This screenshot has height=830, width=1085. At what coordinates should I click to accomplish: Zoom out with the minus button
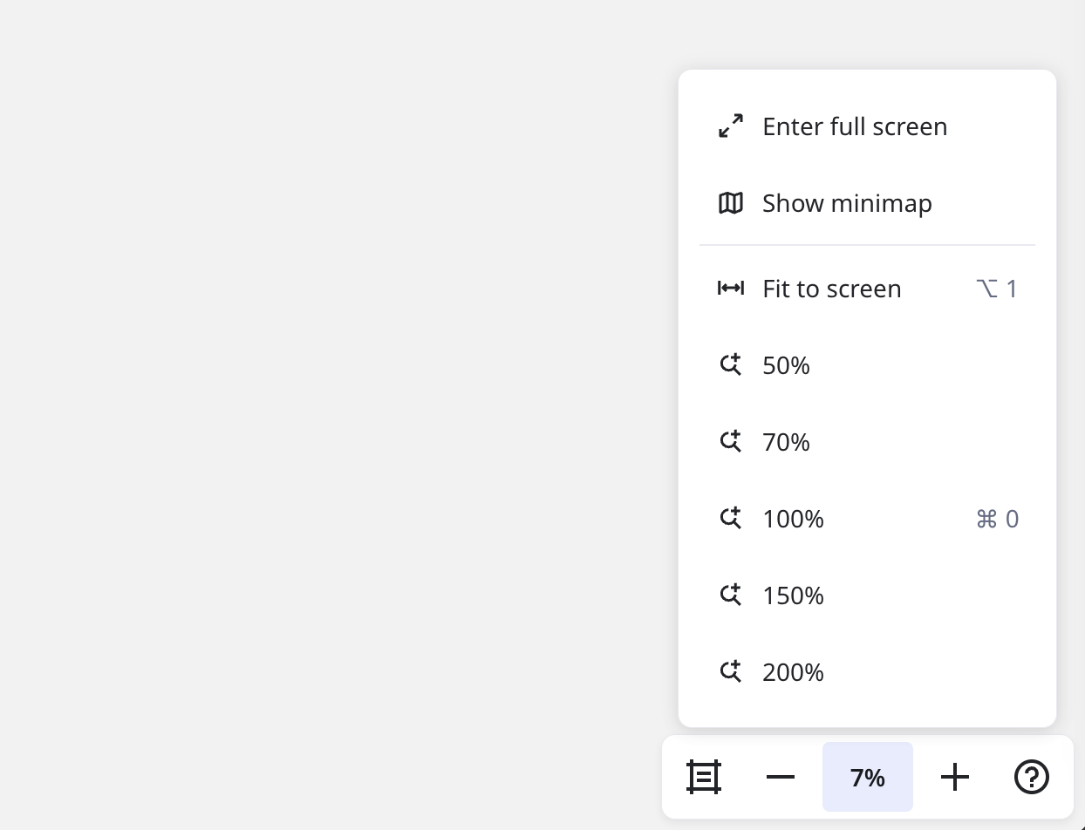click(x=781, y=777)
